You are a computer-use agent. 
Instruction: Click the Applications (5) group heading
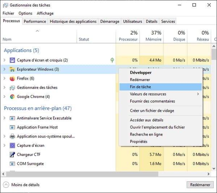21,51
